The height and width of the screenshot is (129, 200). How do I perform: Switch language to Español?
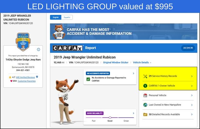[67, 17]
